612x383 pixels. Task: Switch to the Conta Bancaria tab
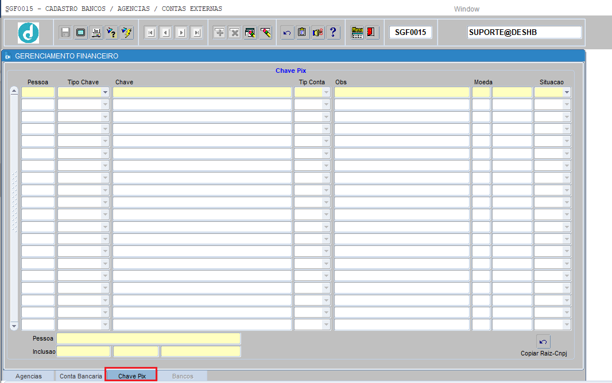tap(81, 376)
